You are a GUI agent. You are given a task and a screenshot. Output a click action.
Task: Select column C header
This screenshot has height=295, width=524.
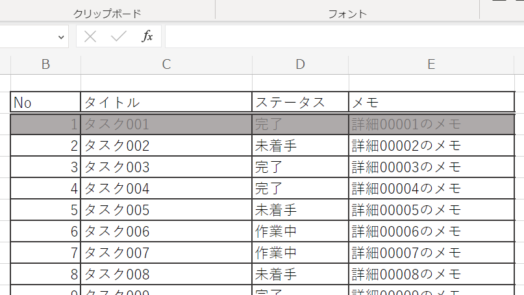[x=166, y=64]
